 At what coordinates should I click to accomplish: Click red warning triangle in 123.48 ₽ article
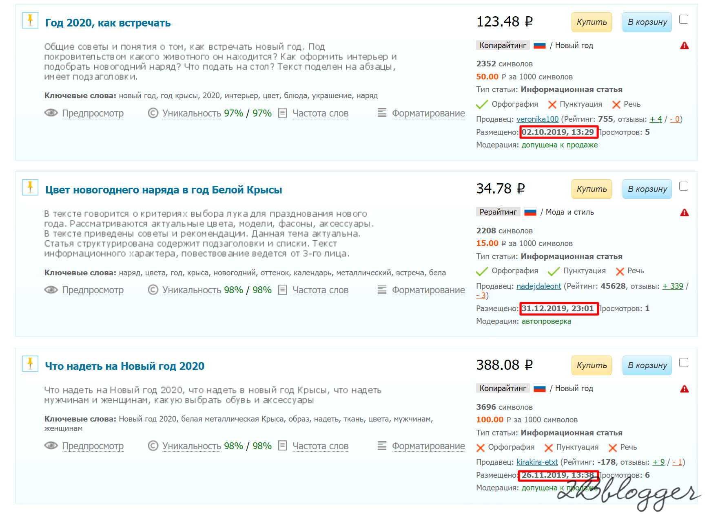coord(684,46)
